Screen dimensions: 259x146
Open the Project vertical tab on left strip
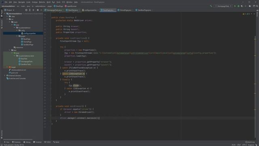[2, 13]
